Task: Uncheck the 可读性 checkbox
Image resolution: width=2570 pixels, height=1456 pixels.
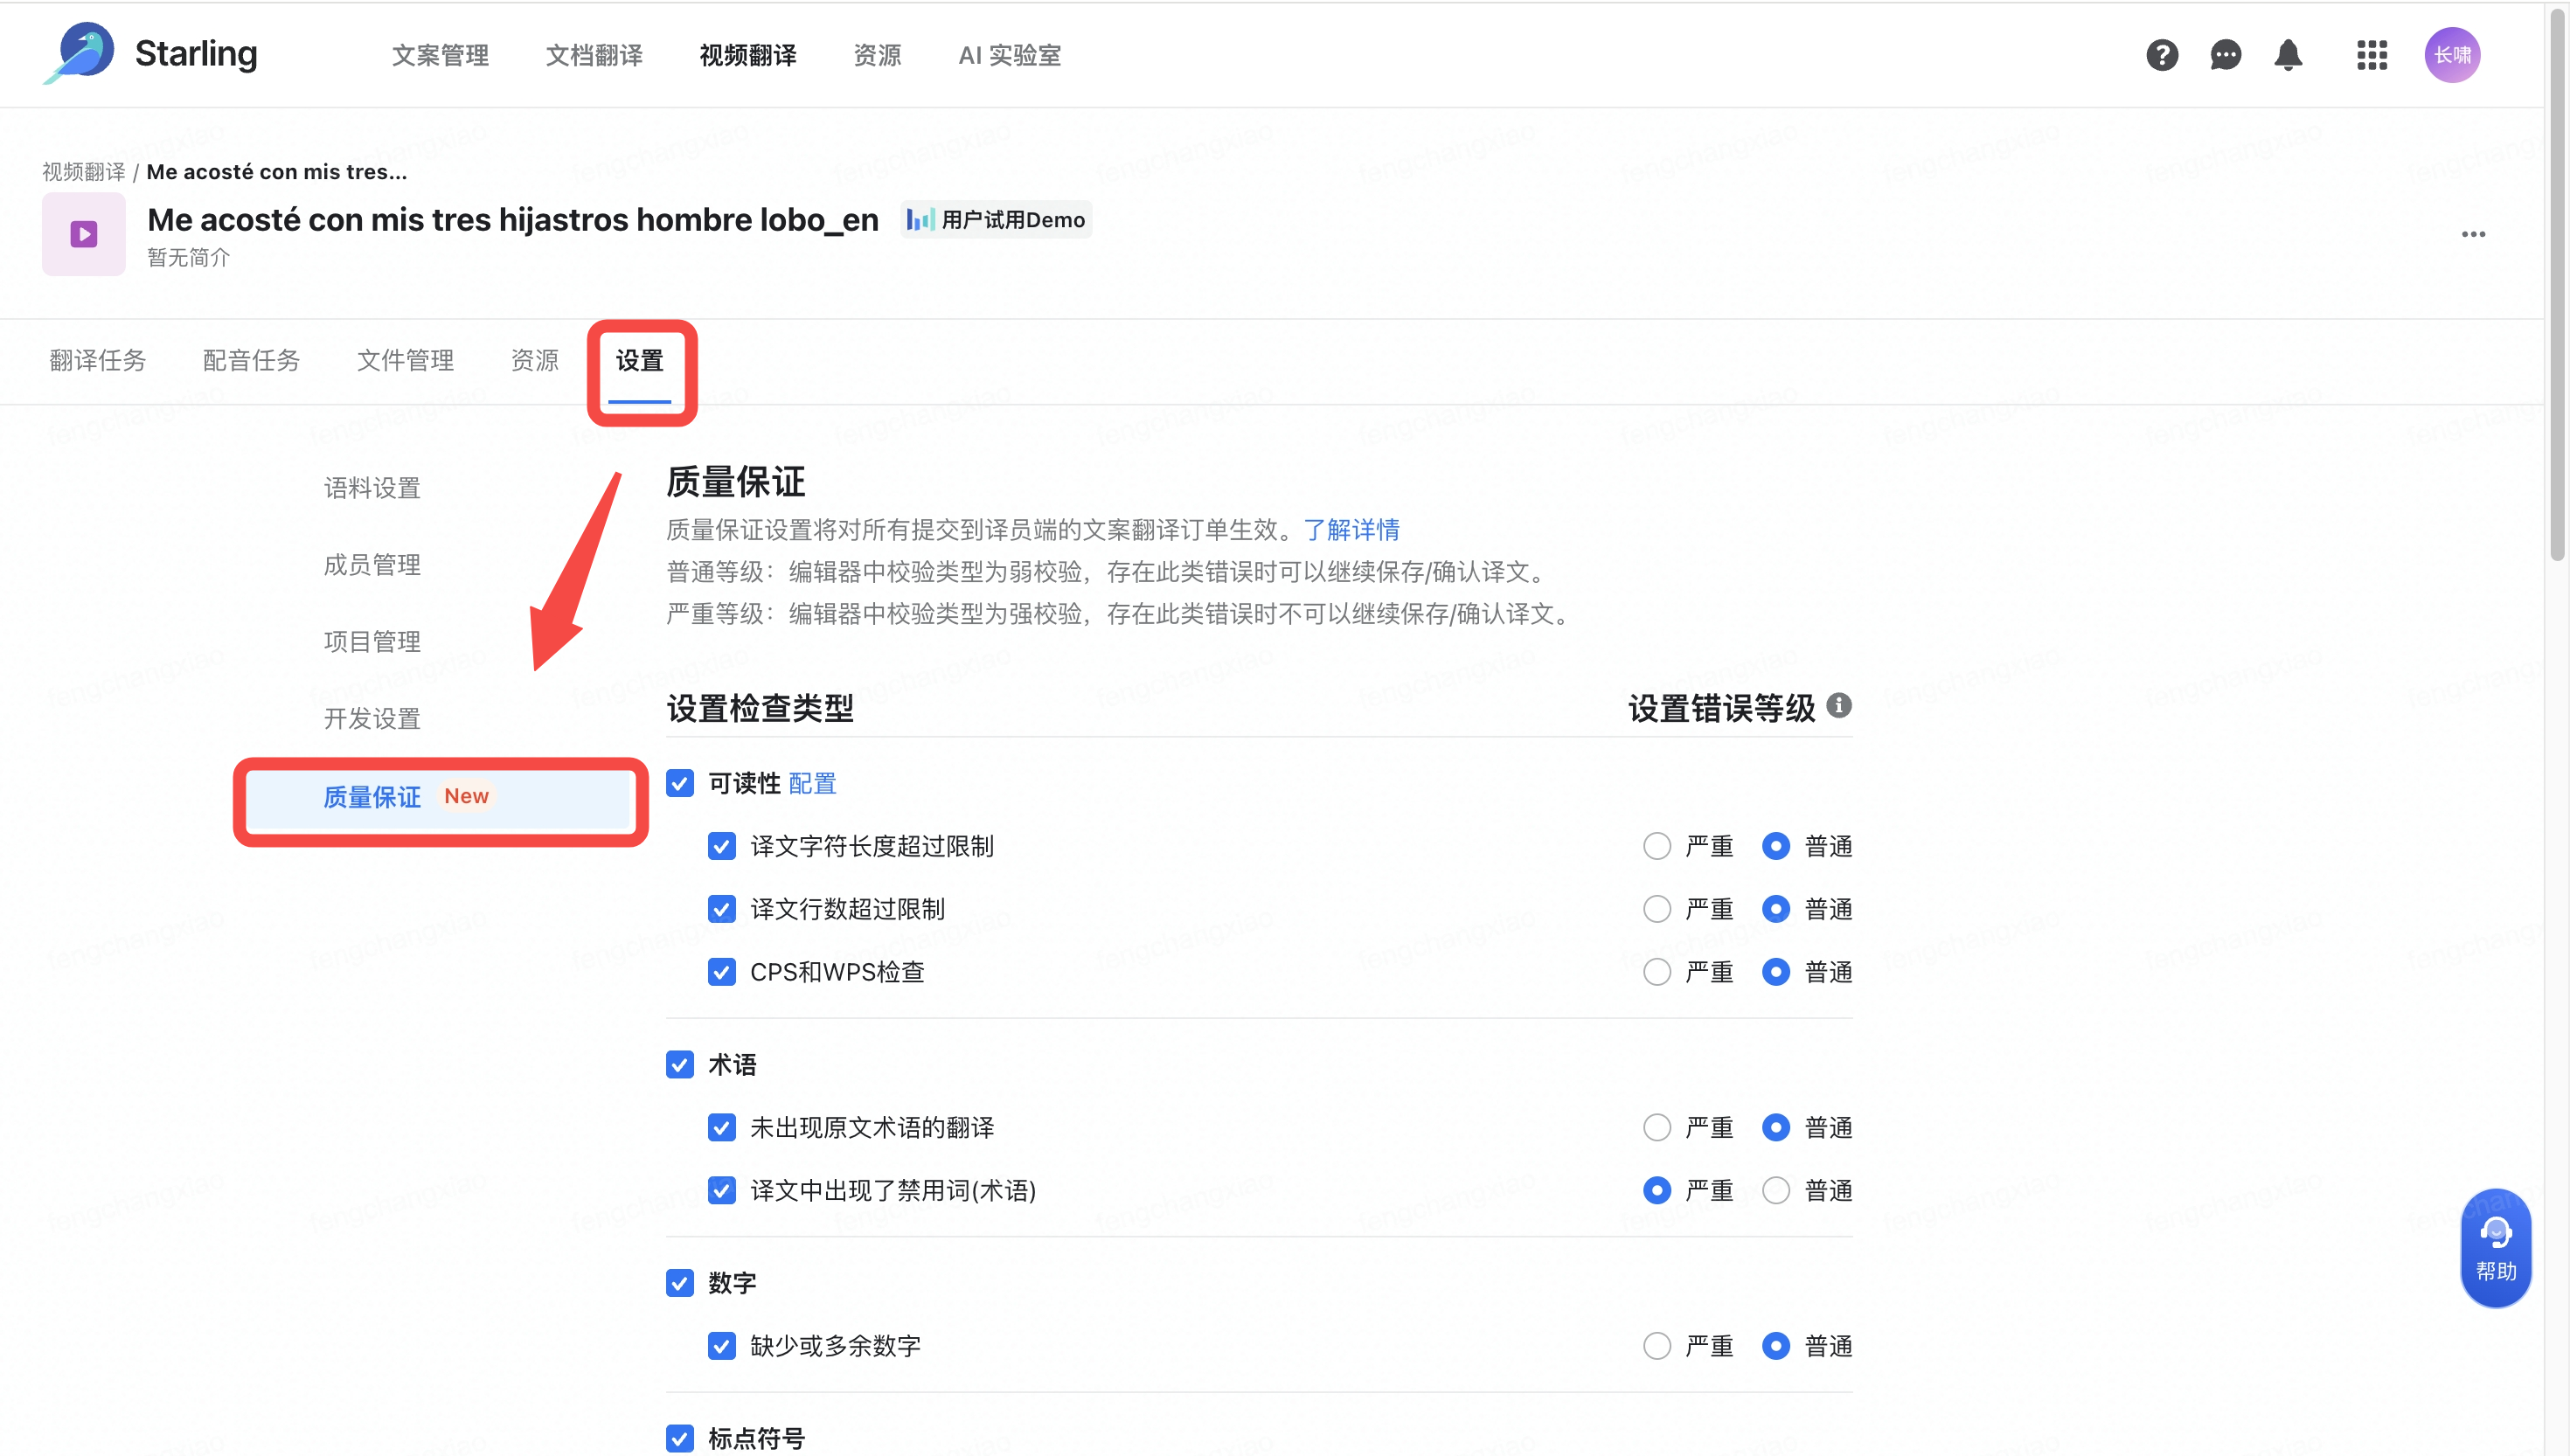Action: [x=680, y=783]
